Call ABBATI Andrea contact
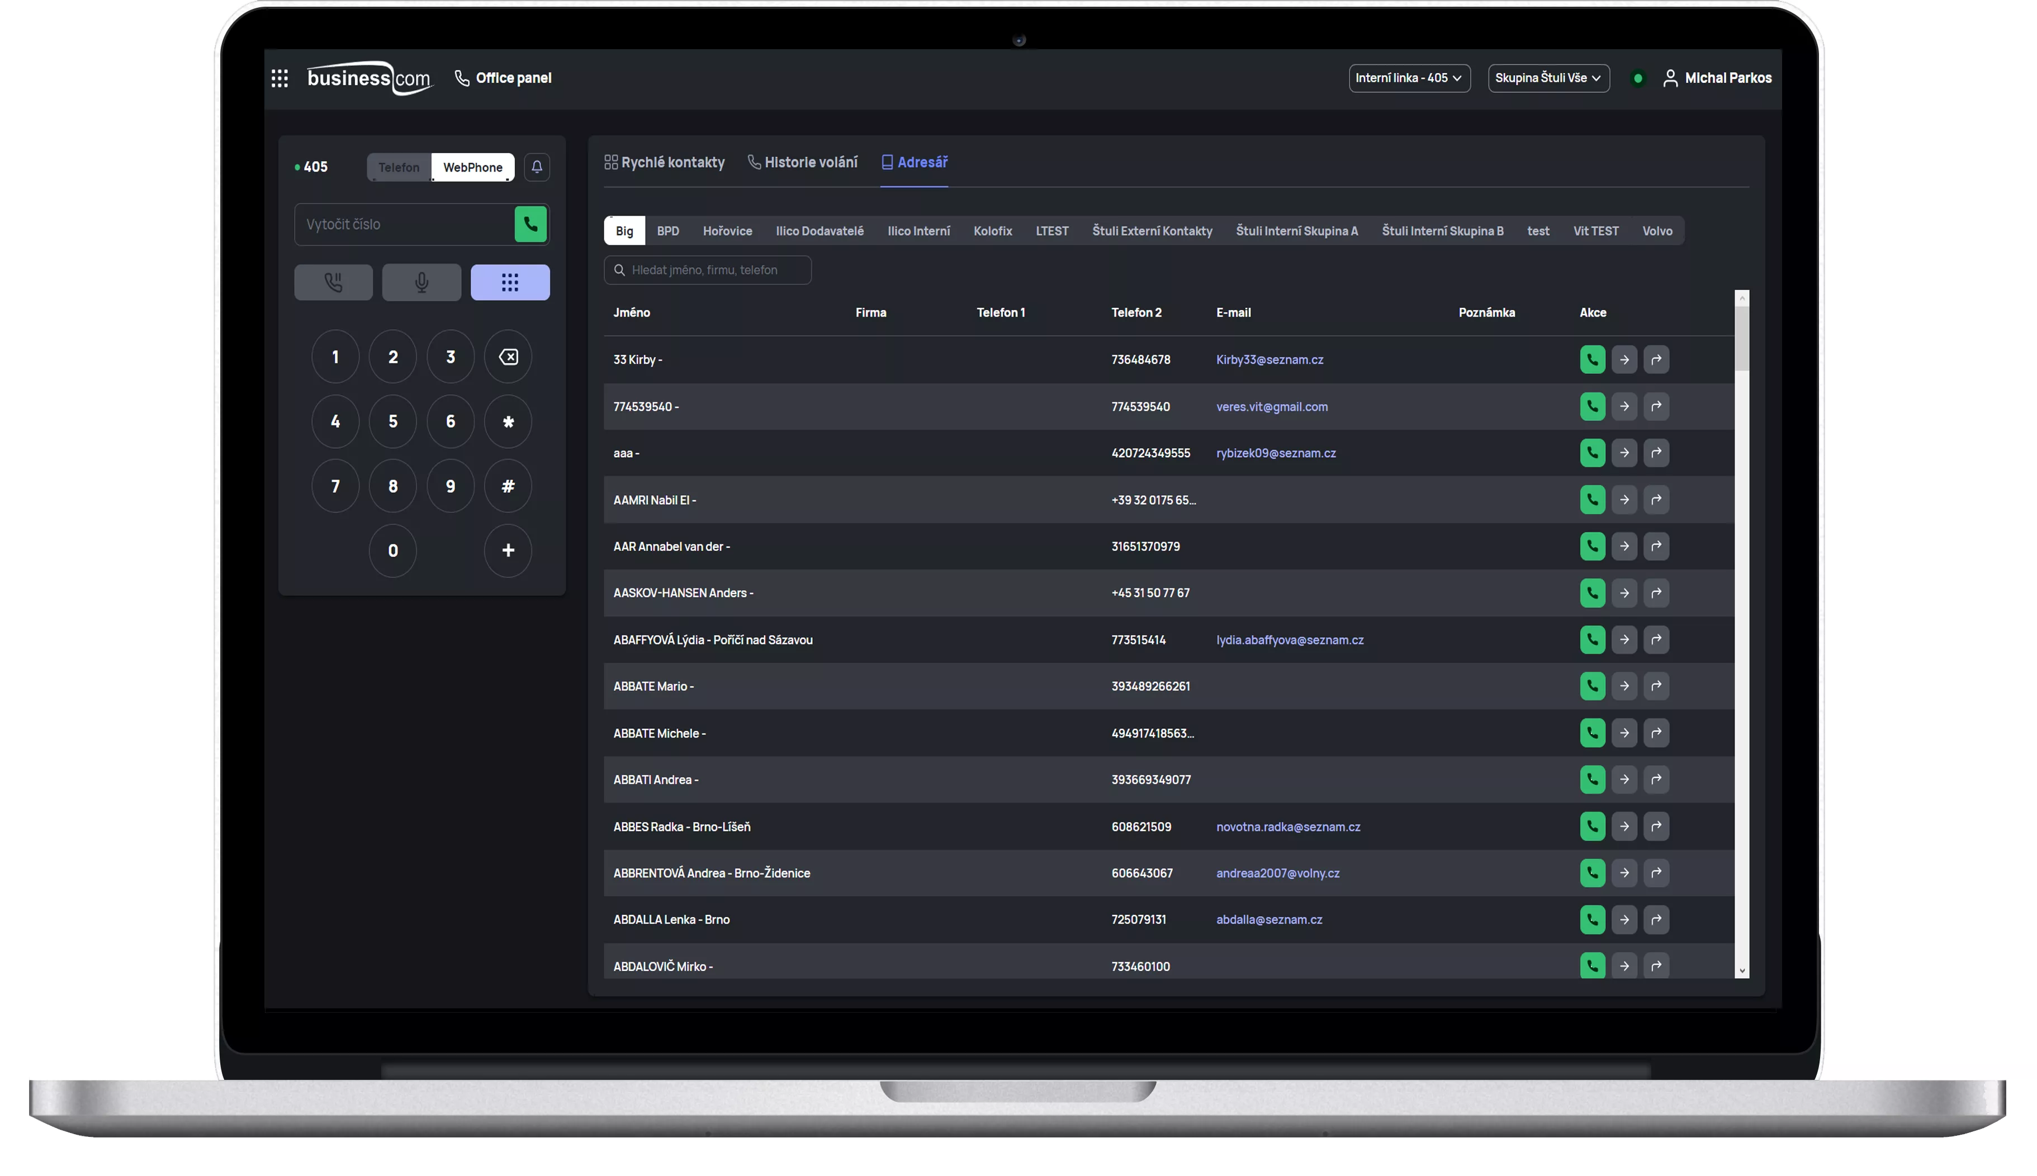Screen dimensions: 2037x1176 tap(1592, 779)
